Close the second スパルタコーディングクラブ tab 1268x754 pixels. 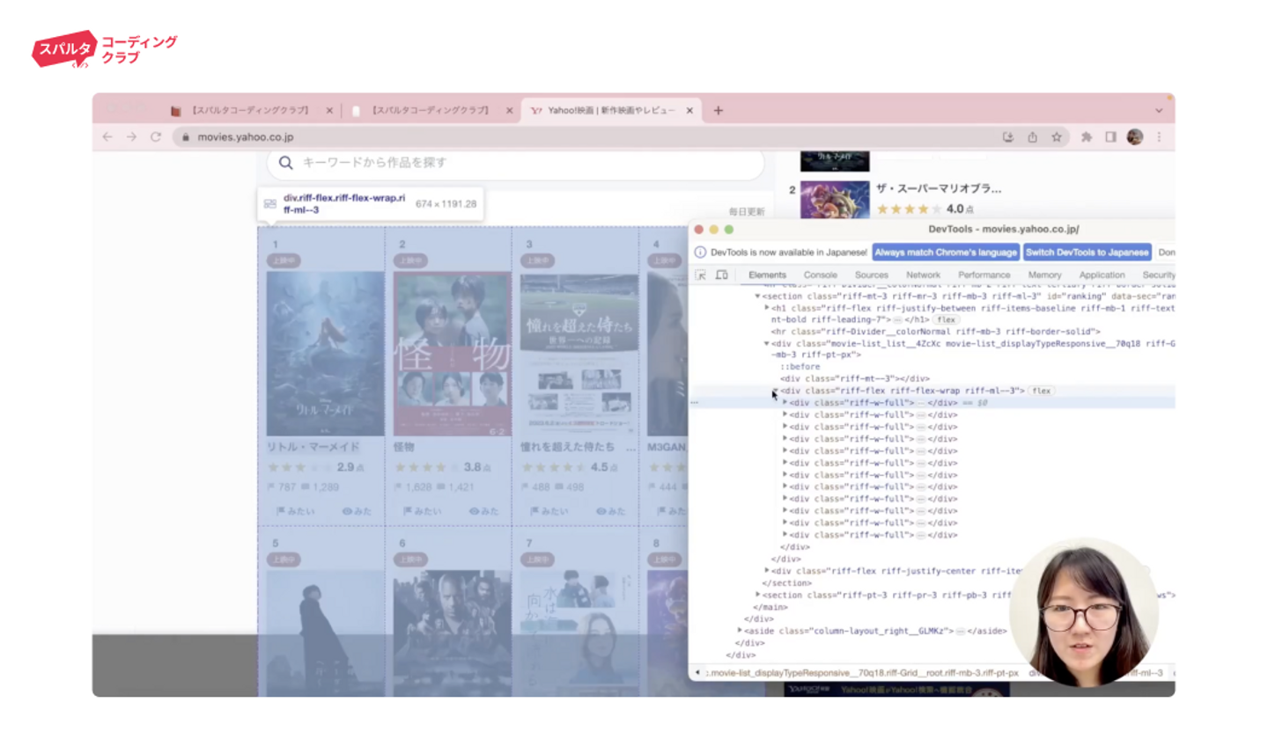tap(509, 111)
